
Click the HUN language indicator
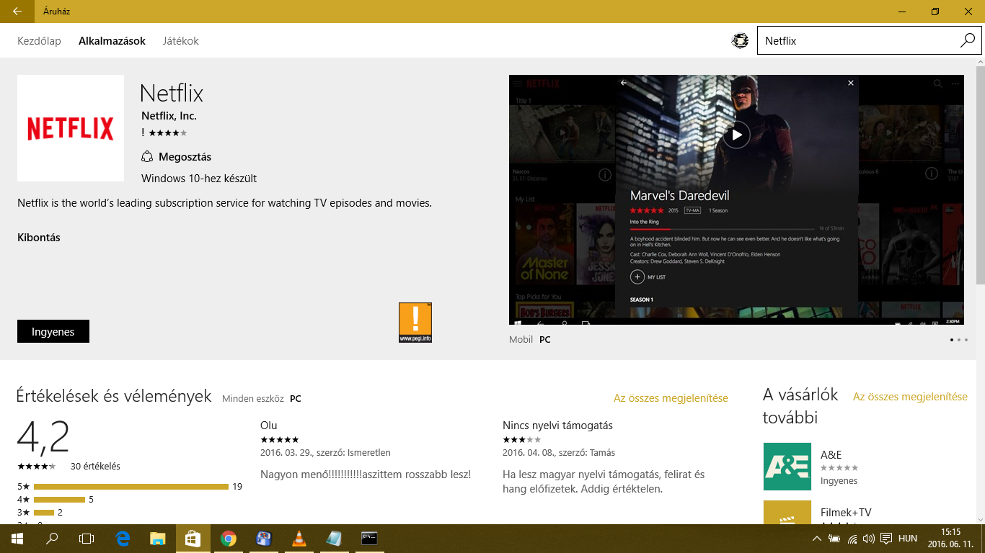(908, 539)
